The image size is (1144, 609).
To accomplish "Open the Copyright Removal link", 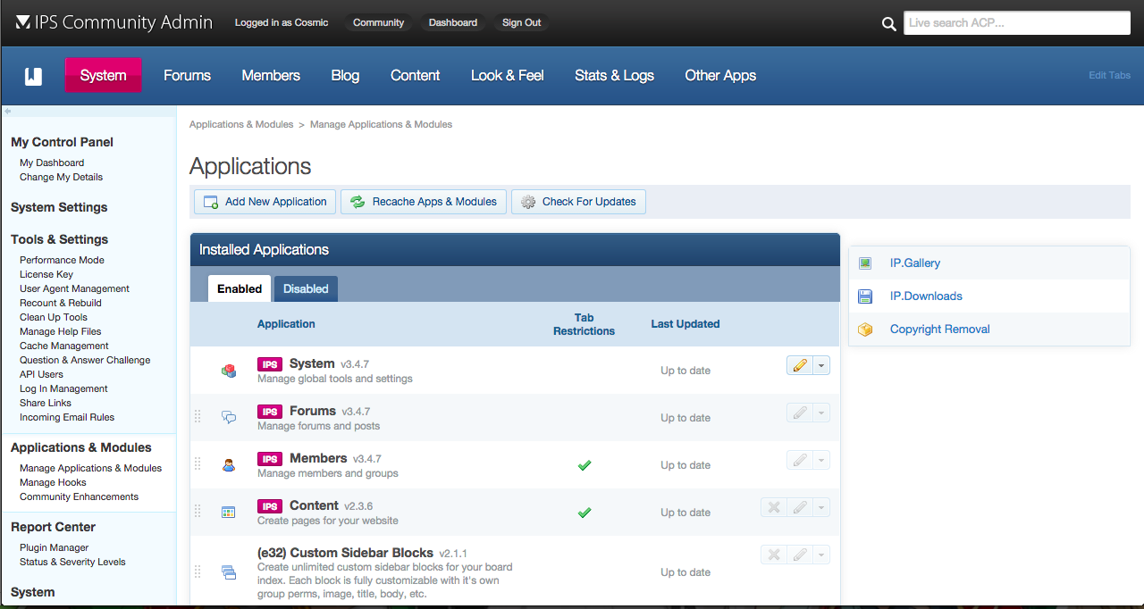I will 940,330.
